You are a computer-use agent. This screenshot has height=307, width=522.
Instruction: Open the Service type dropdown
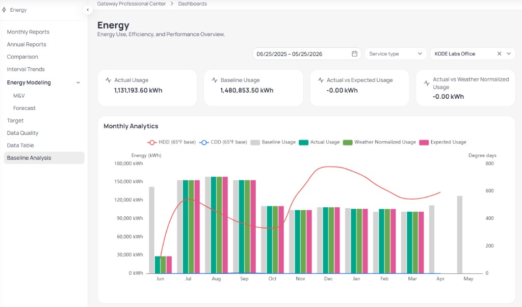tap(396, 53)
